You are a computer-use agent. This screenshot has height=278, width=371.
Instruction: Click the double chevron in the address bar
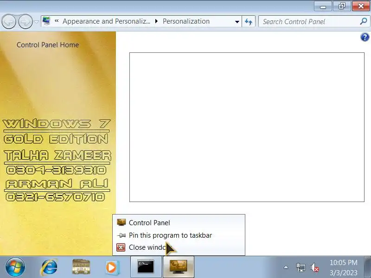tap(57, 21)
